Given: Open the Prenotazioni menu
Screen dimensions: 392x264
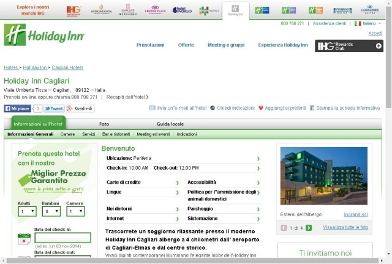Looking at the screenshot, I should tap(150, 45).
